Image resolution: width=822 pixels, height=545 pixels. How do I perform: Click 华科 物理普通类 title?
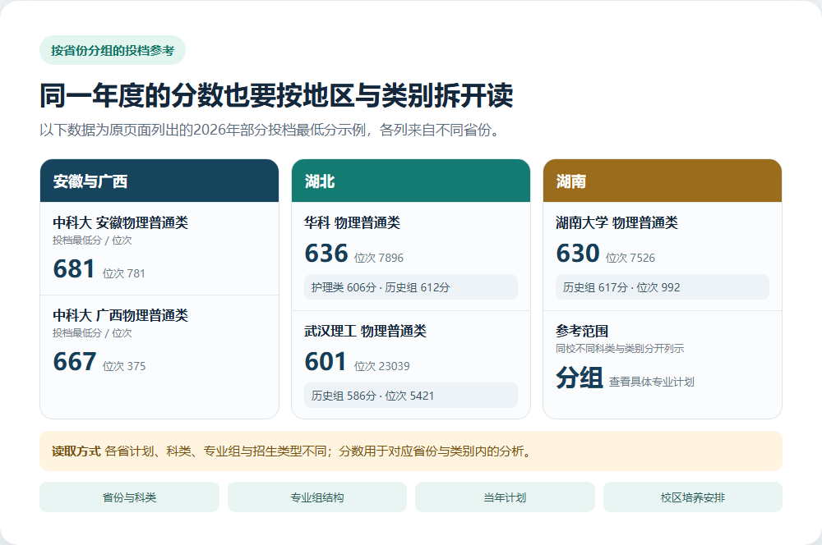point(353,222)
